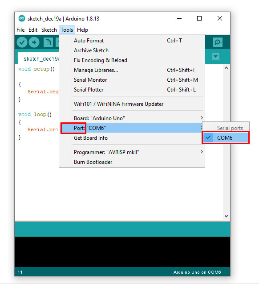Click the Serial.beg code line
This screenshot has height=284, width=259.
click(43, 92)
